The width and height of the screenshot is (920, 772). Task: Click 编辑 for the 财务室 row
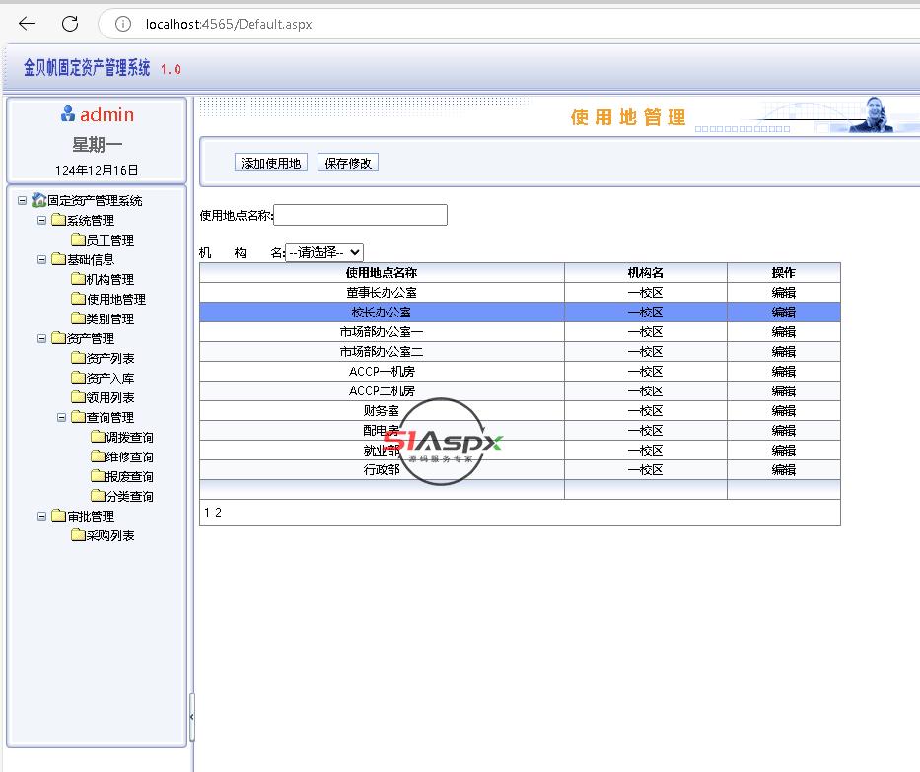point(783,410)
